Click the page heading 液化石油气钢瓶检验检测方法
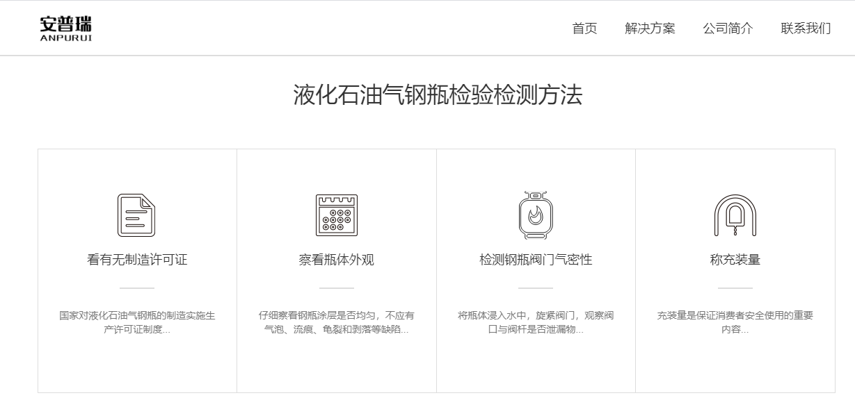Image resolution: width=855 pixels, height=416 pixels. (437, 95)
